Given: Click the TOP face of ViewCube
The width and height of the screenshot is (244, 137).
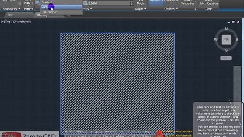Looking at the screenshot, I should coord(226,40).
